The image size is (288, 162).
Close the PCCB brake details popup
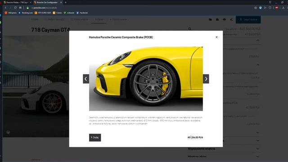[216, 37]
